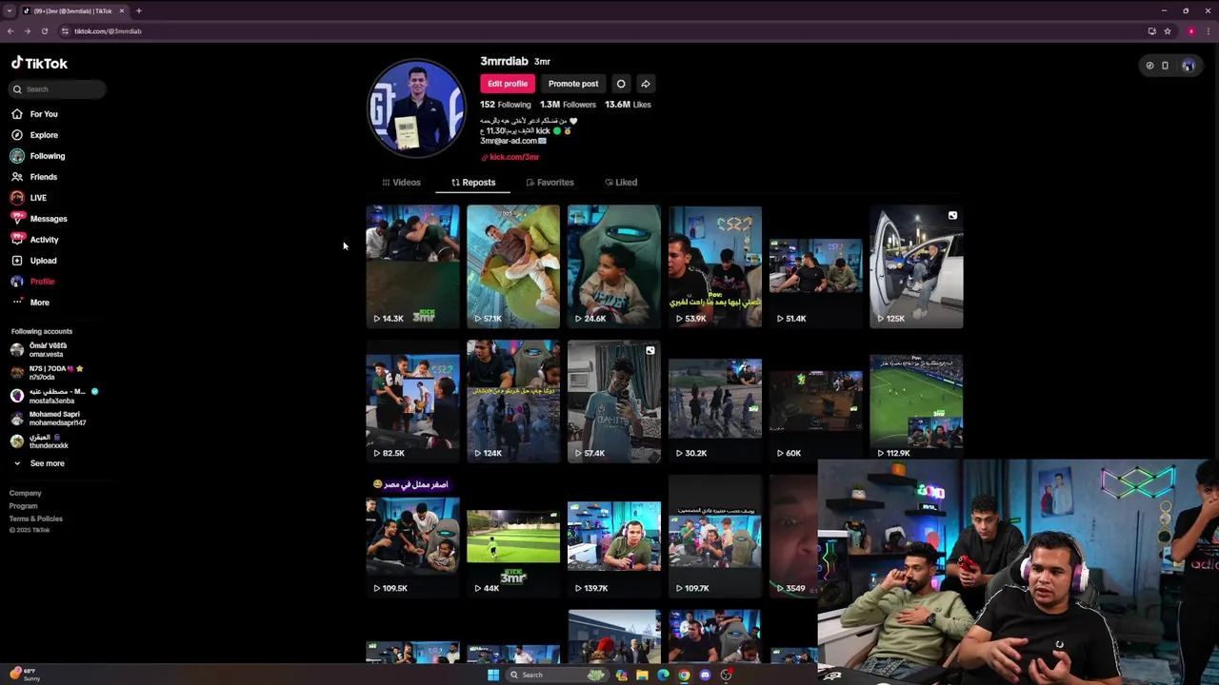Click the Chrome icon in the taskbar

pos(685,675)
